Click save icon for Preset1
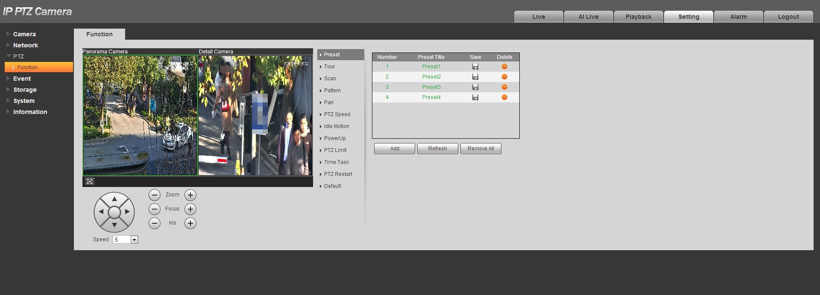The width and height of the screenshot is (820, 295). pos(475,67)
